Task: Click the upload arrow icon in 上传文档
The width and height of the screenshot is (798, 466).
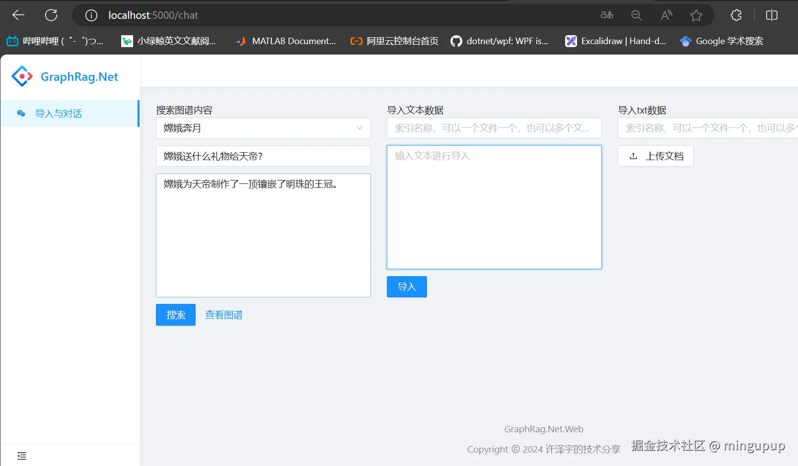Action: [633, 156]
